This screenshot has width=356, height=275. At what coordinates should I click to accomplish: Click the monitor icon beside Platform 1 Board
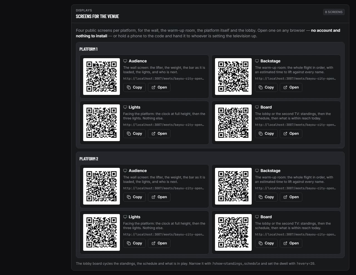(257, 107)
